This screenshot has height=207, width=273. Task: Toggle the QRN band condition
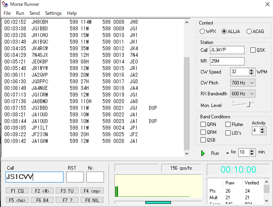point(203,125)
